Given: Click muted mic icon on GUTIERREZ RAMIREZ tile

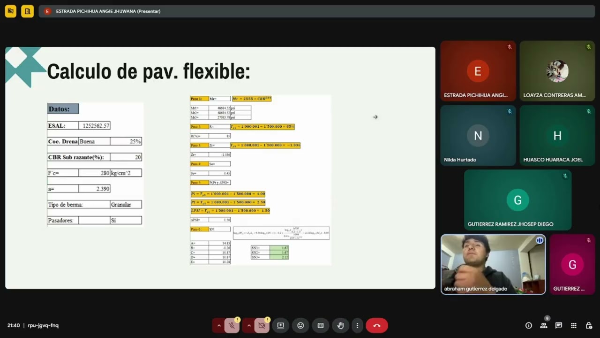Looking at the screenshot, I should (x=565, y=176).
